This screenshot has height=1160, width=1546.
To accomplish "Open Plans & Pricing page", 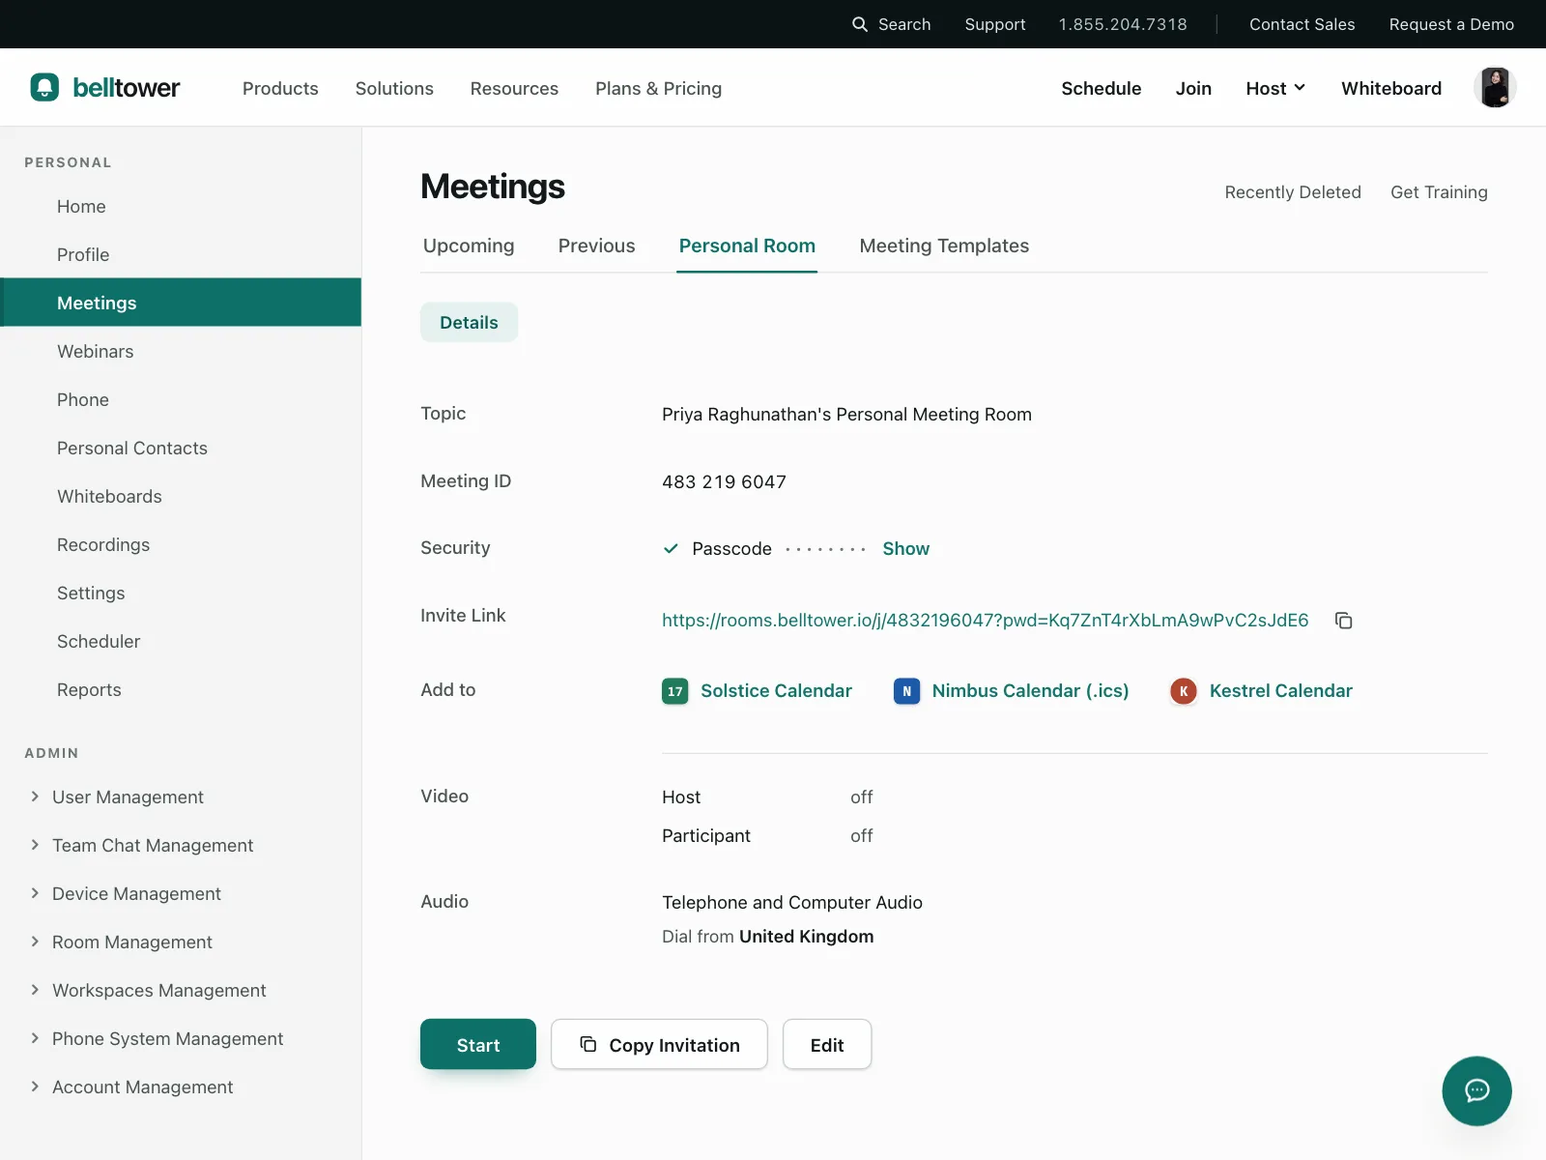I will [x=658, y=89].
